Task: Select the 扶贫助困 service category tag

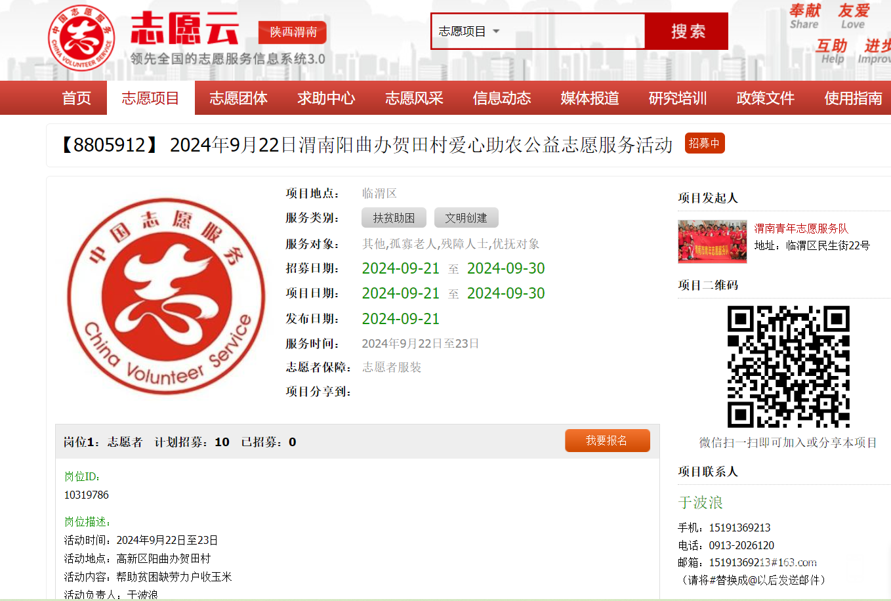Action: [x=394, y=218]
